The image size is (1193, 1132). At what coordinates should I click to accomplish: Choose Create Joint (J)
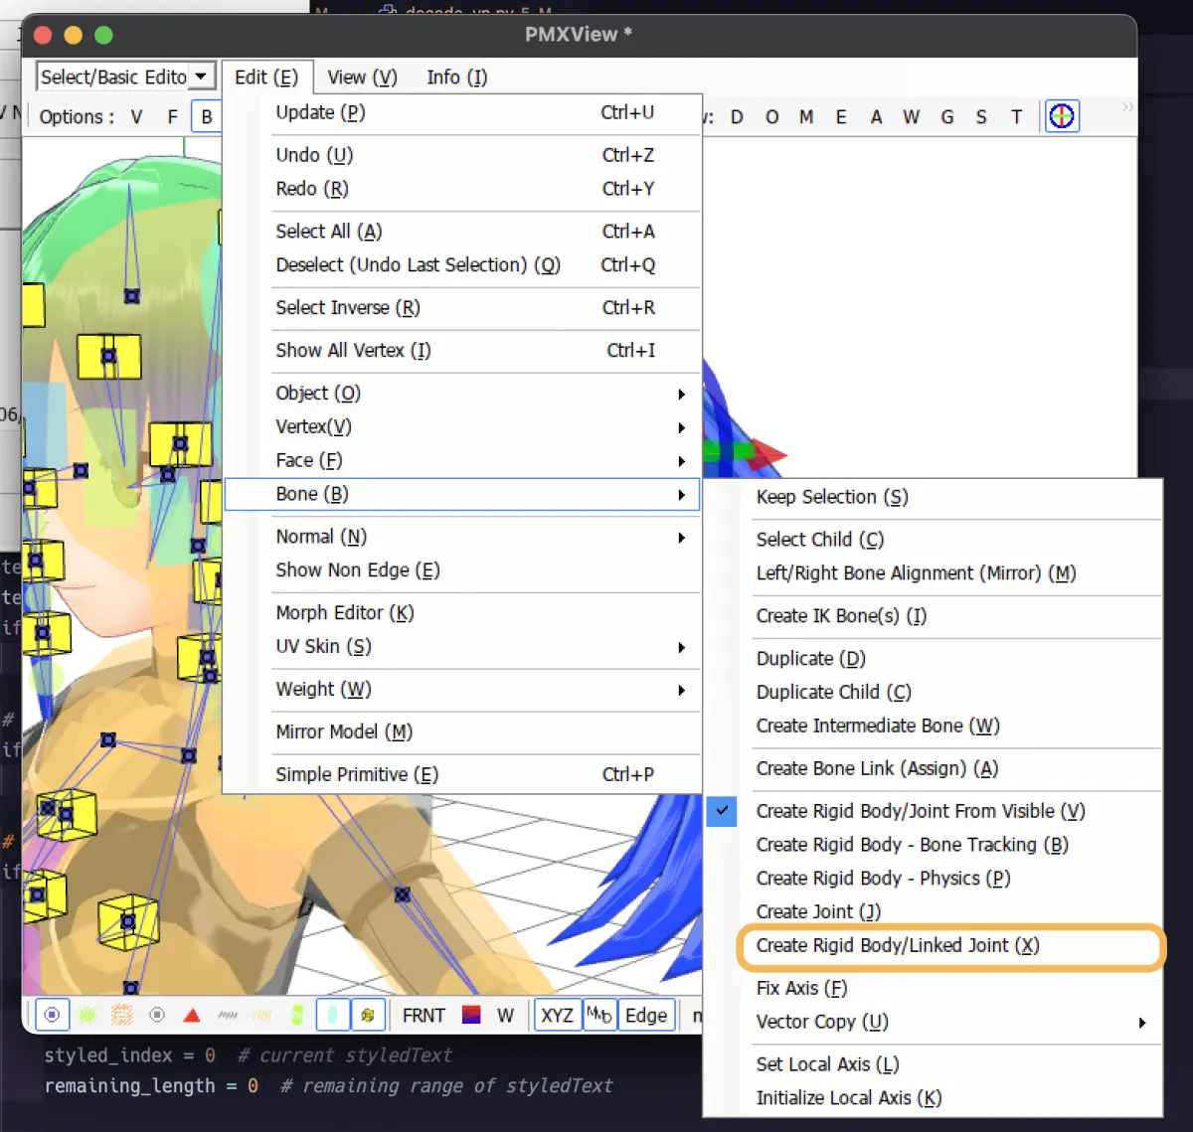coord(934,912)
